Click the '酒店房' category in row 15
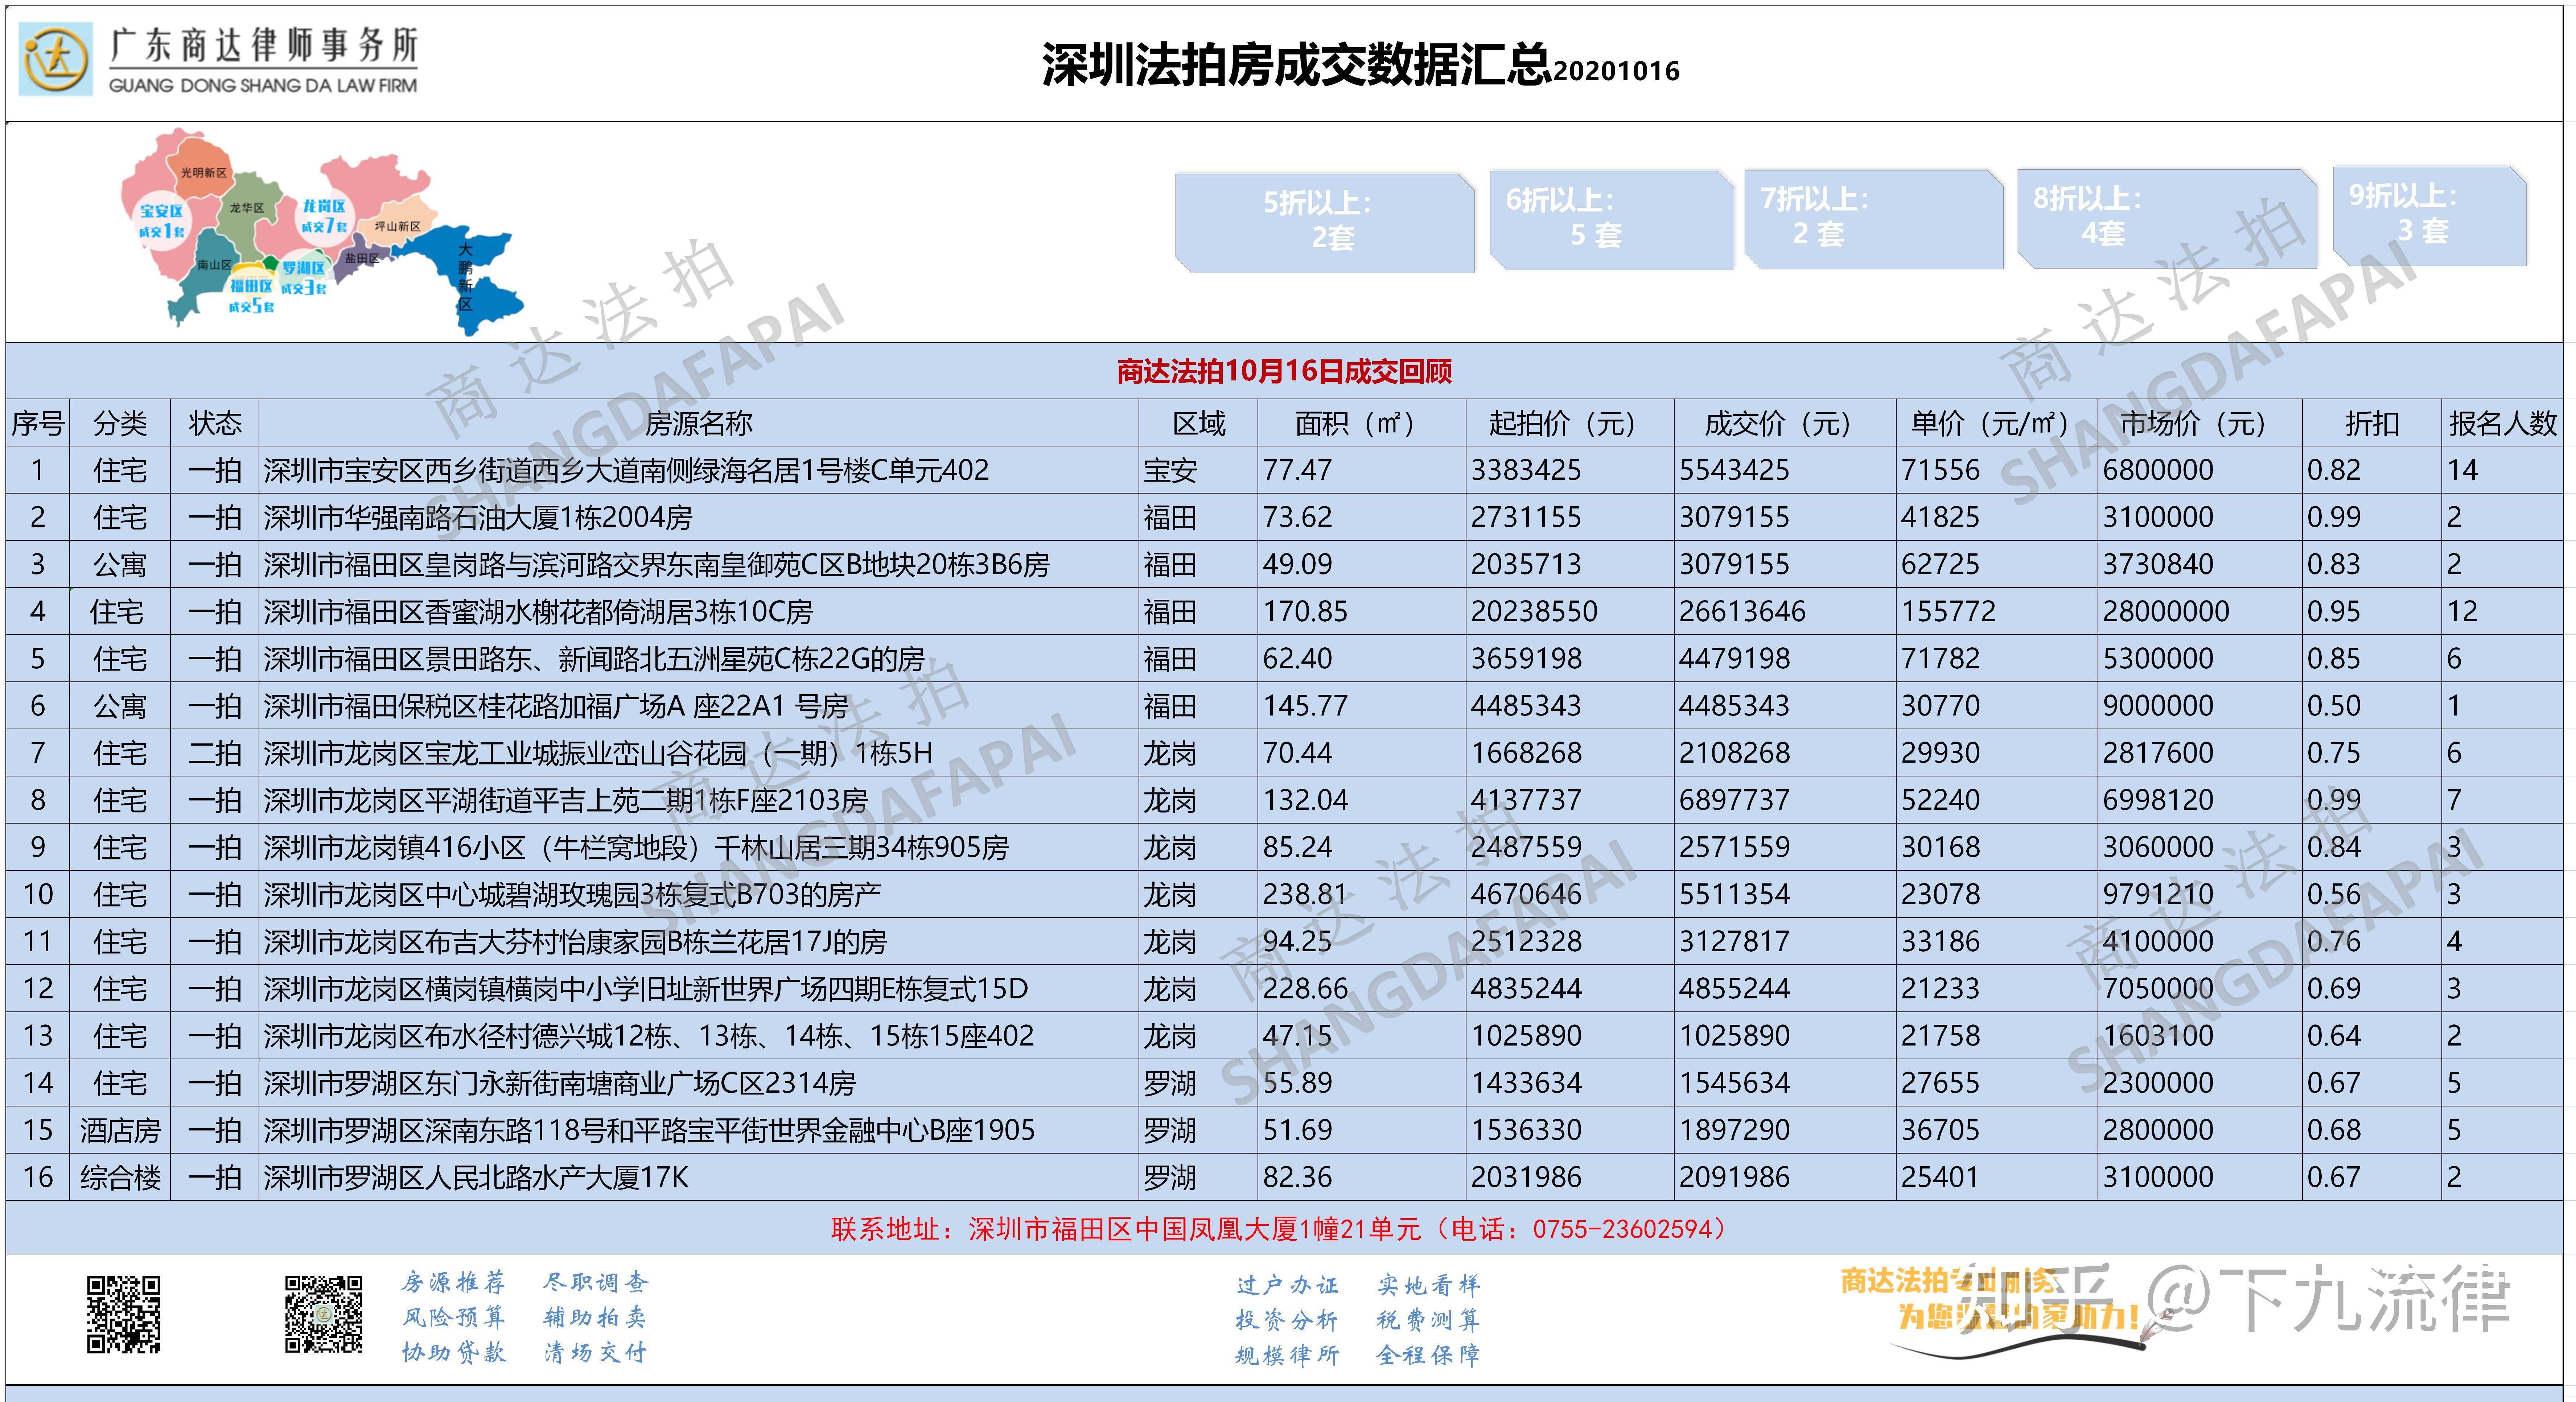Image resolution: width=2576 pixels, height=1402 pixels. coord(120,1130)
